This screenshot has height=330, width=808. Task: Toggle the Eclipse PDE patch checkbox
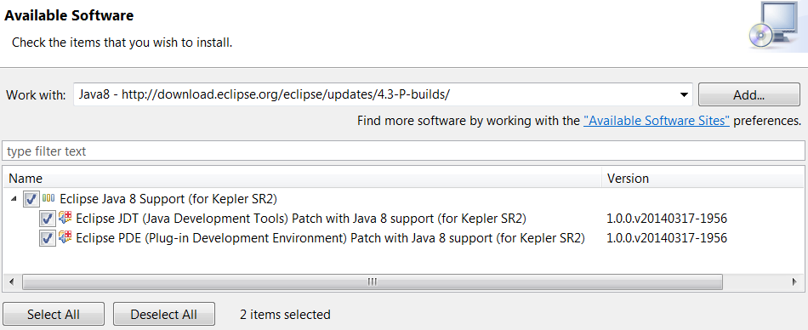point(48,238)
